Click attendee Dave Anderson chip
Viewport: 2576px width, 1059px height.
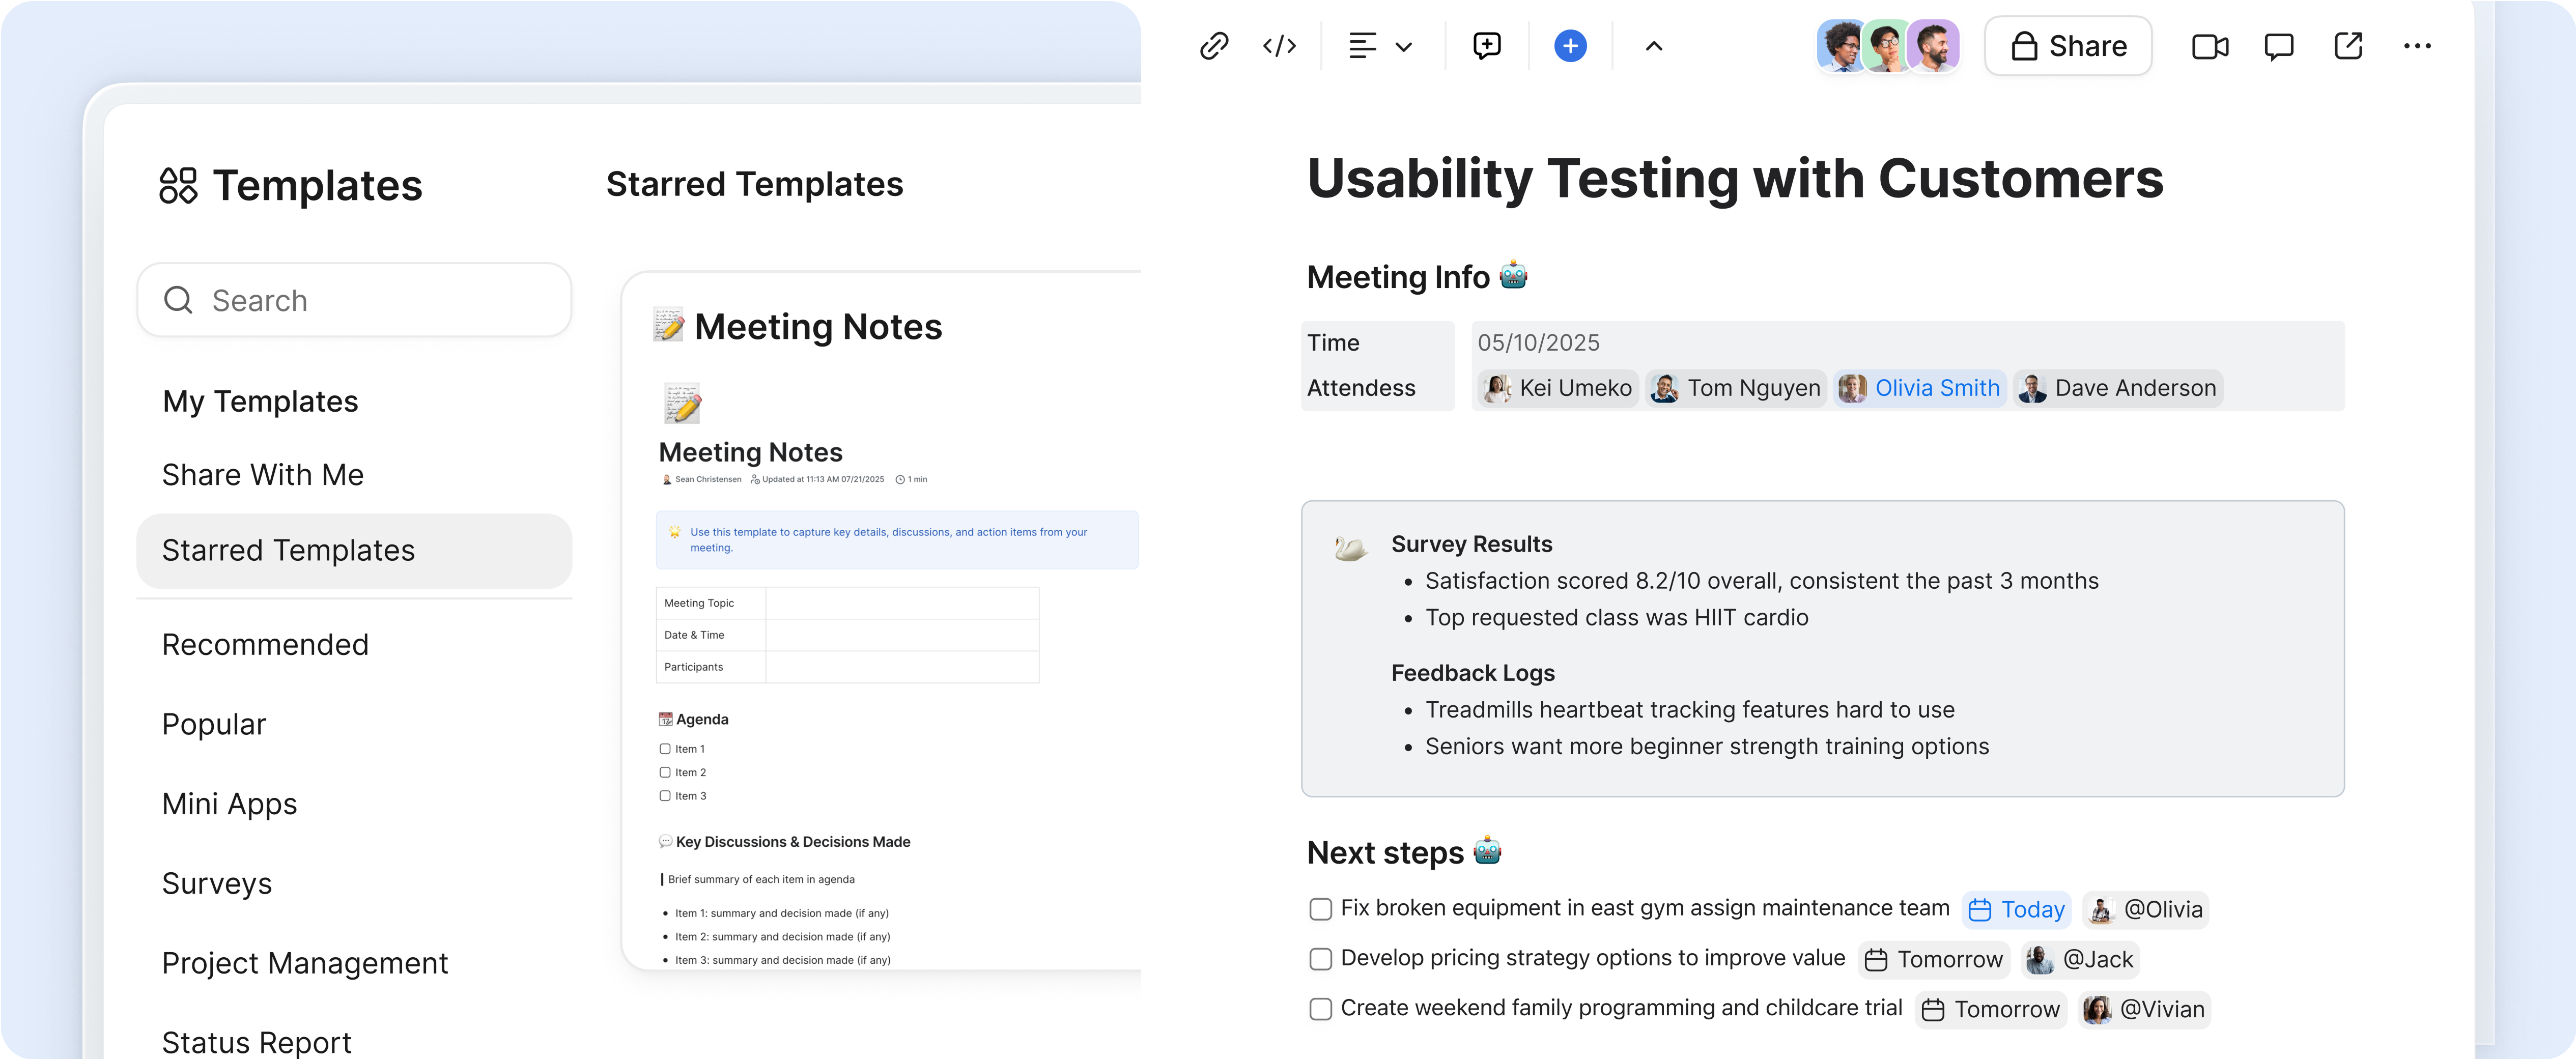[2118, 388]
